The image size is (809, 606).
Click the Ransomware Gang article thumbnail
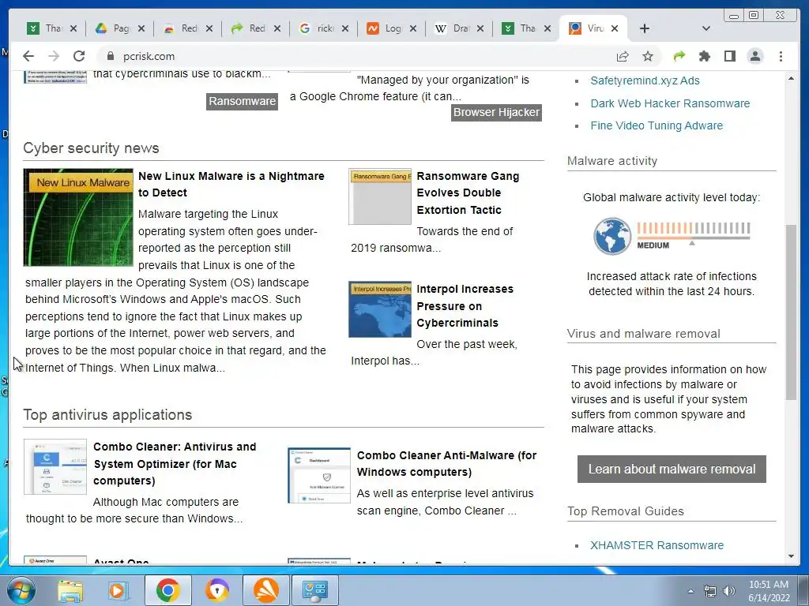pos(380,196)
